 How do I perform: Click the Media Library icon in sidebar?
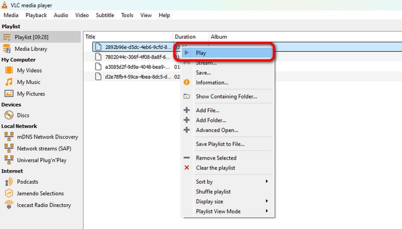pos(8,49)
